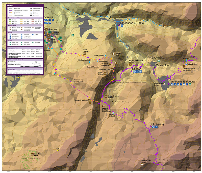Click the Limestone Karst icon near Jaj
202x173 pixels.
[32, 154]
